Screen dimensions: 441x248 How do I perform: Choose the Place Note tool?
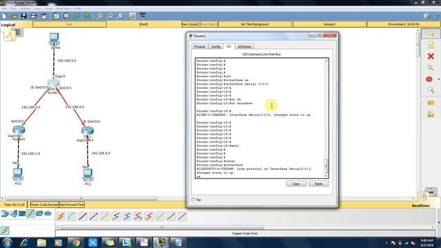pos(431,45)
